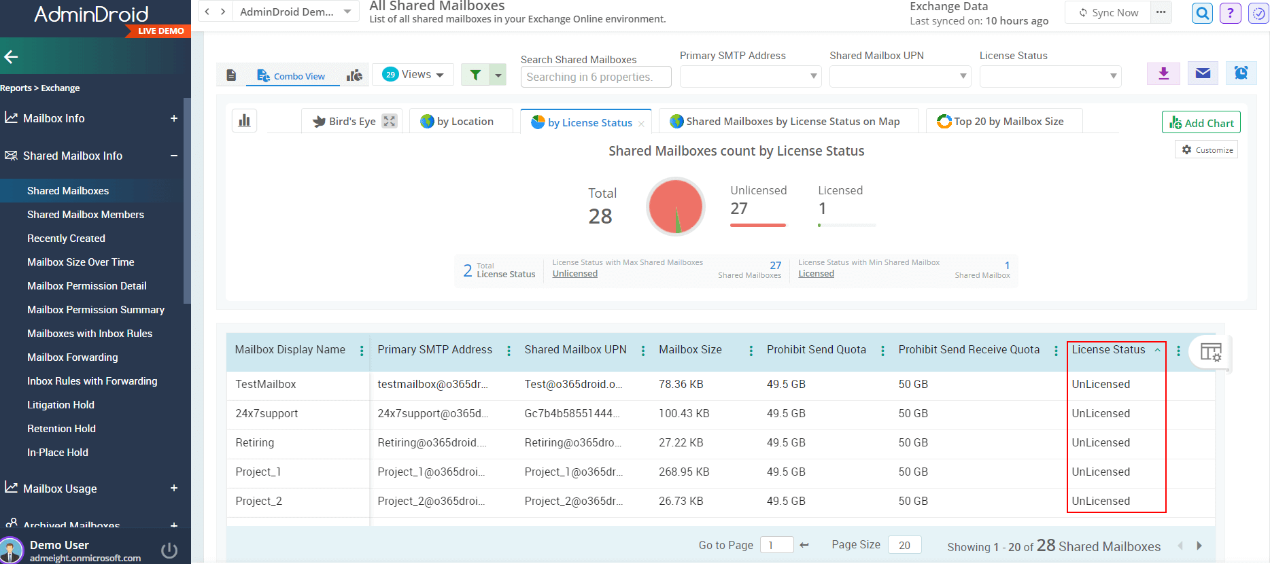Sort by License Status column header
1270x564 pixels.
1108,350
